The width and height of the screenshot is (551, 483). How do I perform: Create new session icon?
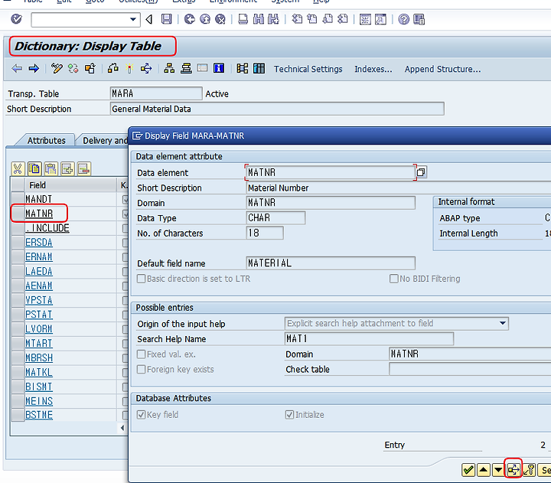365,19
